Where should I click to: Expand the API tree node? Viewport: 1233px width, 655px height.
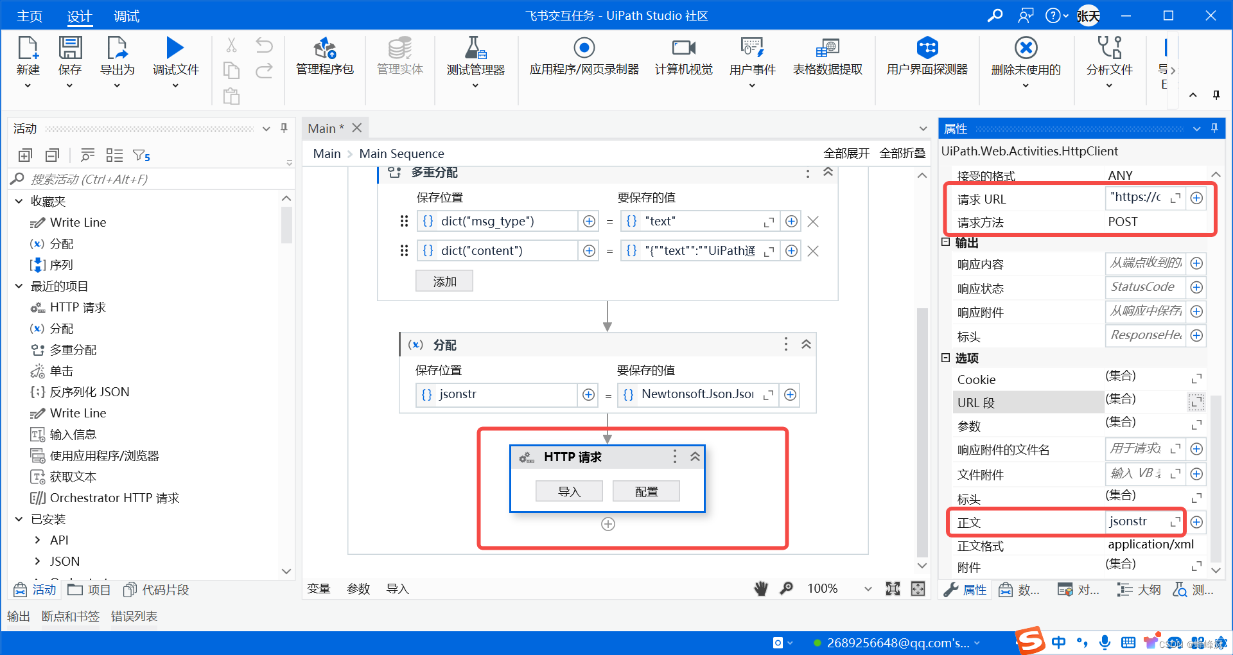37,540
